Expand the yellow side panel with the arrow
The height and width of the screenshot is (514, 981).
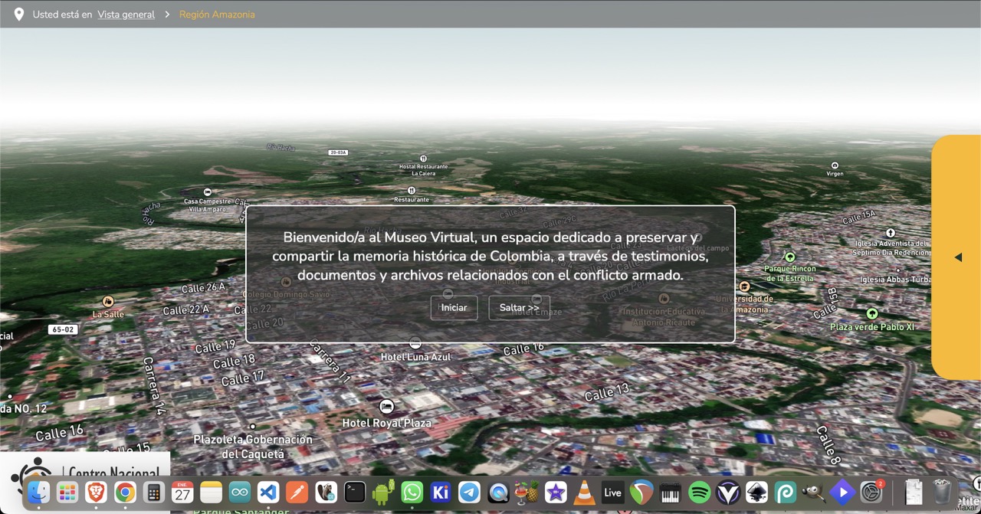coord(958,257)
